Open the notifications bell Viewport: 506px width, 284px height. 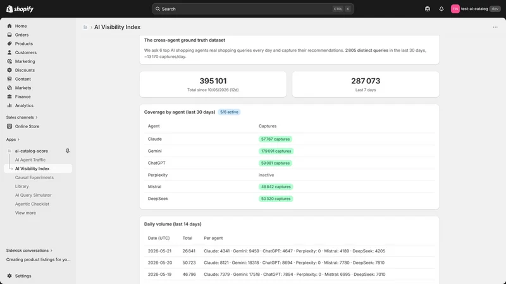point(441,9)
